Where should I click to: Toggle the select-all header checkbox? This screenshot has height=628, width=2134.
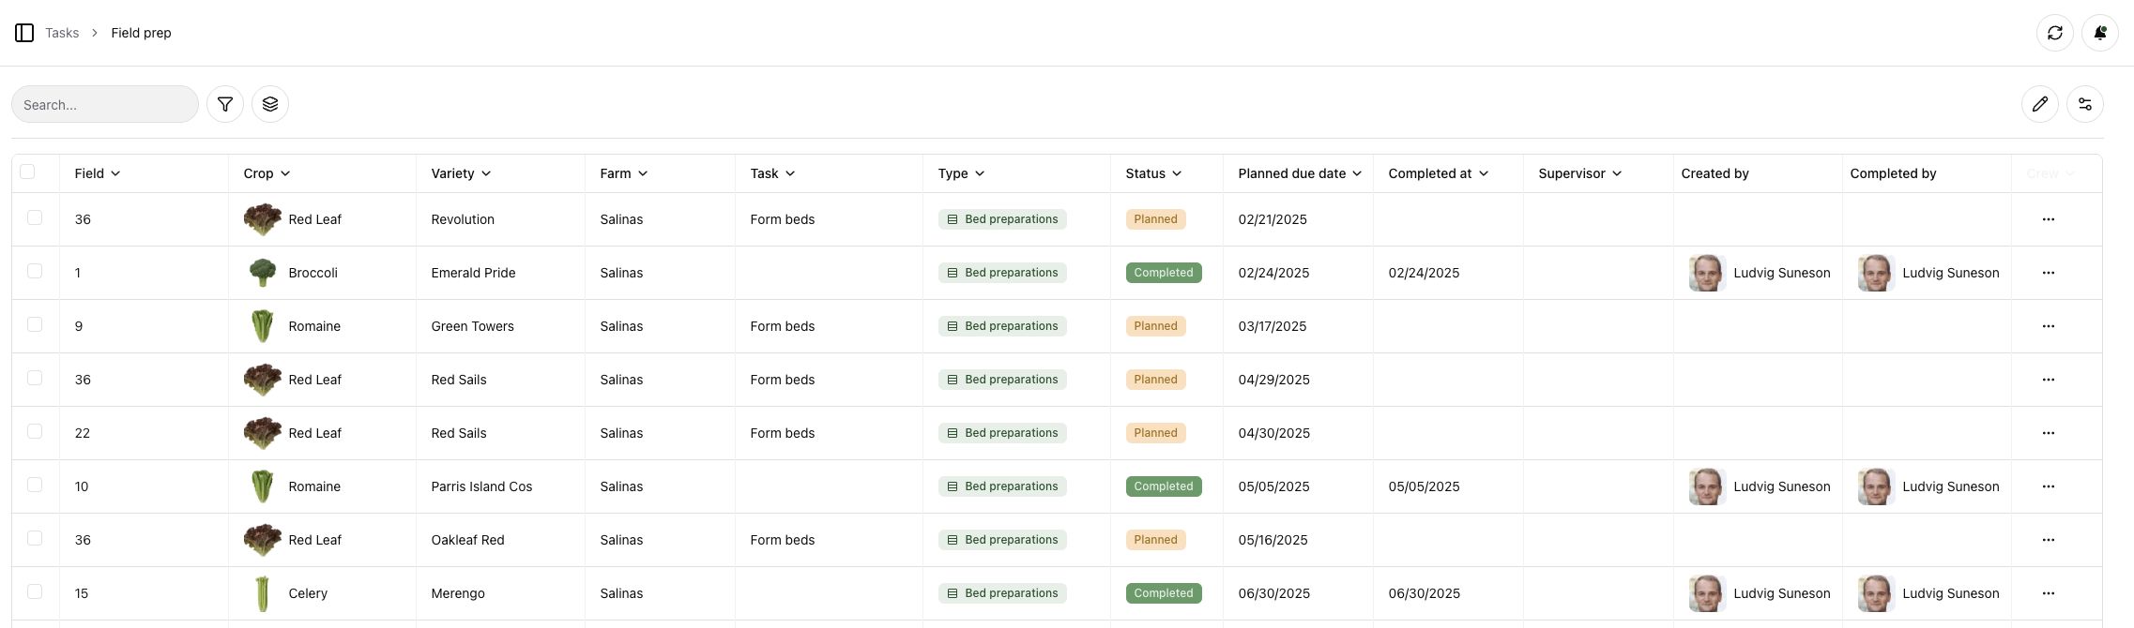tap(27, 172)
